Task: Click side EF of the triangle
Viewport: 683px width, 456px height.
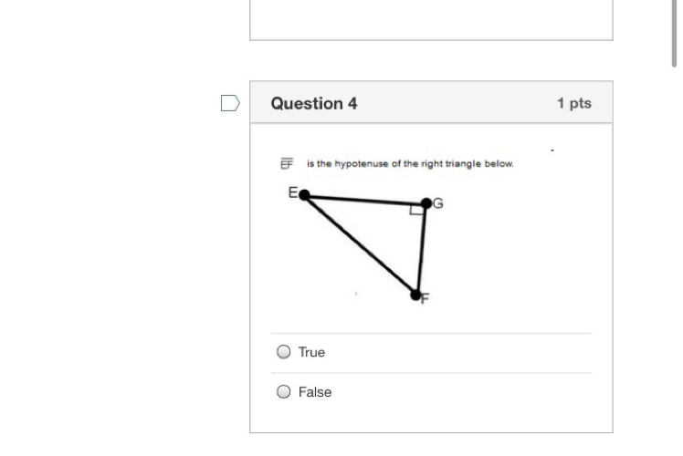Action: tap(360, 245)
